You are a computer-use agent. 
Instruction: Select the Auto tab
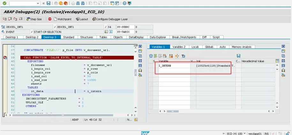222,47
